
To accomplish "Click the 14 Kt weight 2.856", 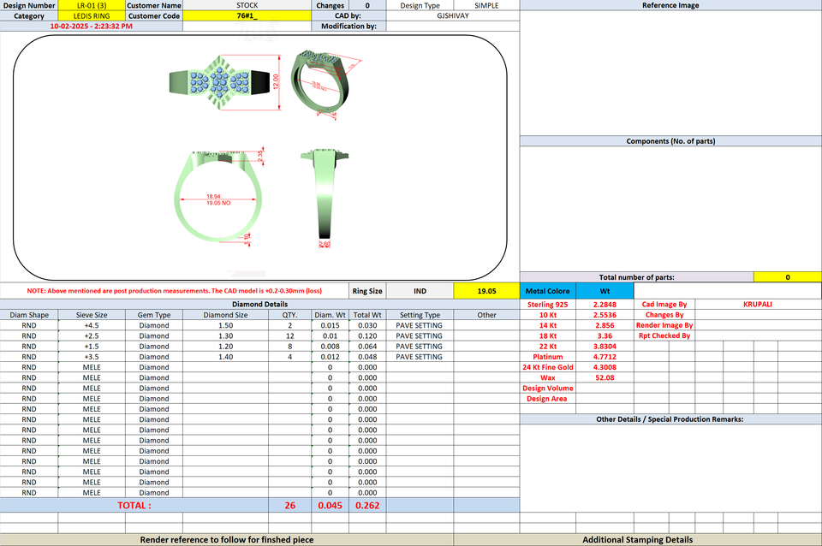I will pos(605,325).
